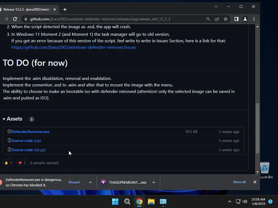This screenshot has width=278, height=208.
Task: Click the '6 people reacted' text
Action: [x=44, y=163]
